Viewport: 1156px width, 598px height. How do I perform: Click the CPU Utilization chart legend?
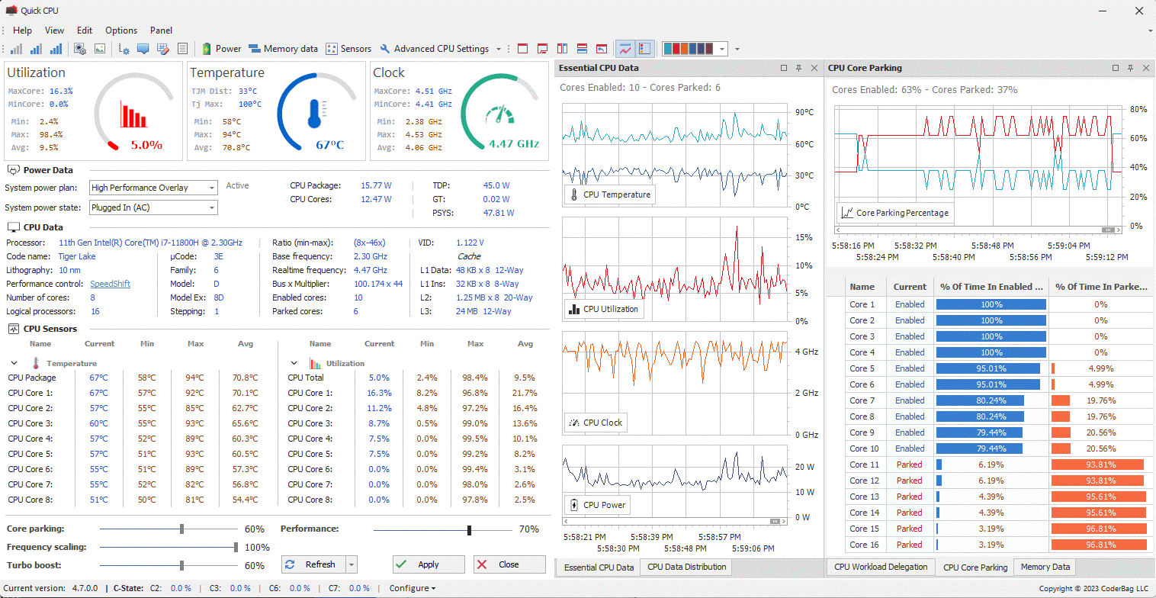(x=603, y=309)
